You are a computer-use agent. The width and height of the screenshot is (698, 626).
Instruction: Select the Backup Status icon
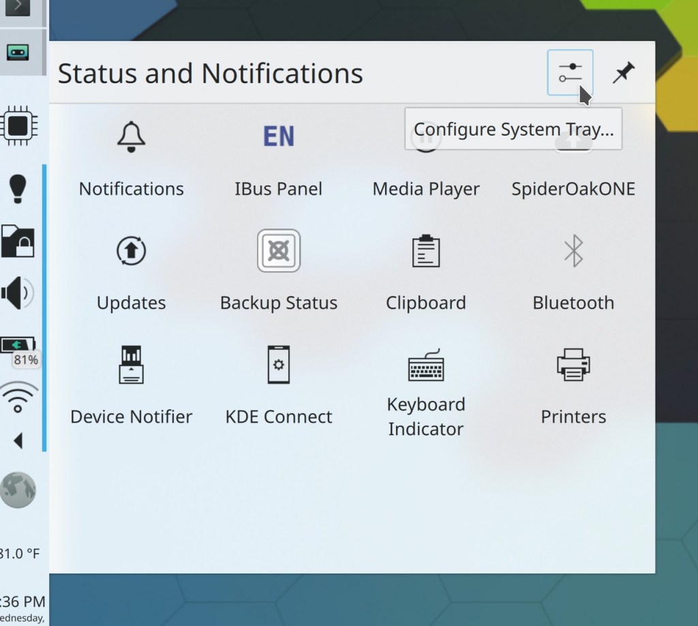click(x=278, y=251)
